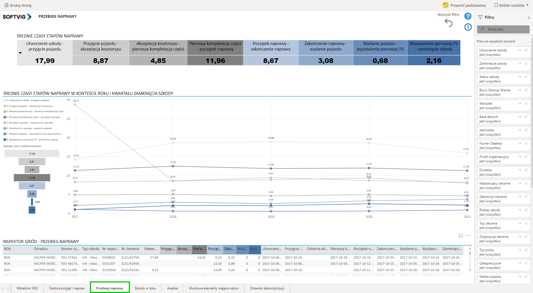Toggle legend series 1. Utworzenie szkody - przyjęcie pojazdu
533x293 pixels.
tap(28, 100)
